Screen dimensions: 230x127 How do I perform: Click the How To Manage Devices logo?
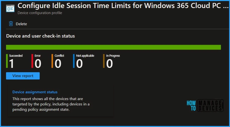205,106
